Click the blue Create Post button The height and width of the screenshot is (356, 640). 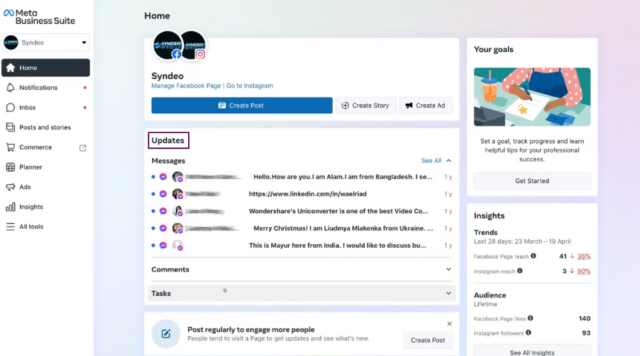[242, 106]
